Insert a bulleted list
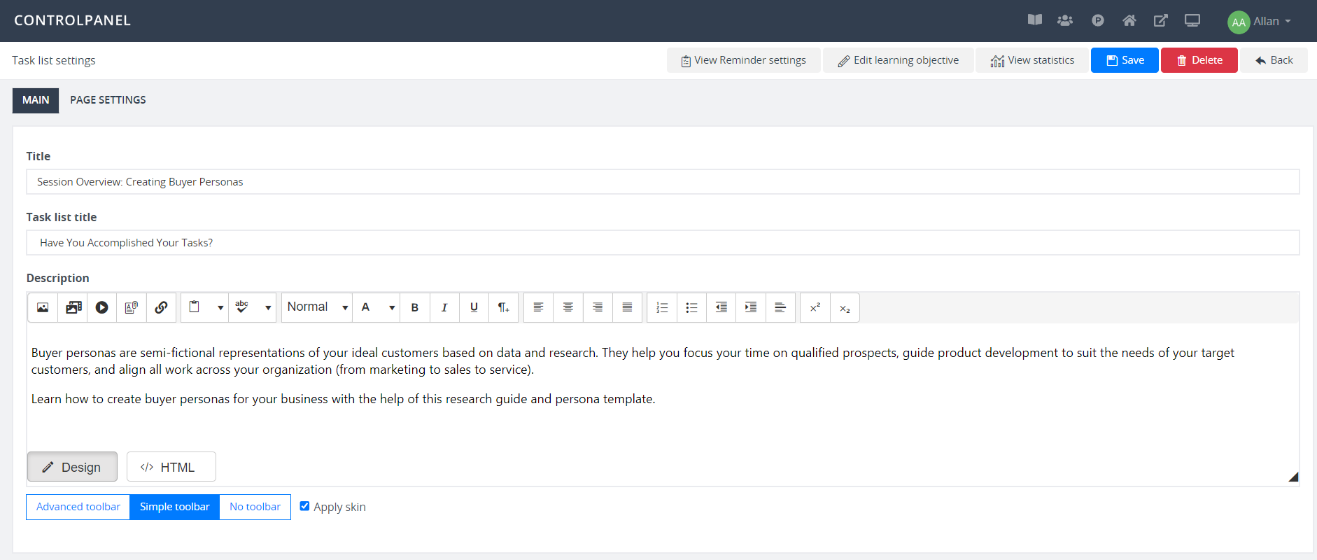The image size is (1317, 560). tap(691, 307)
